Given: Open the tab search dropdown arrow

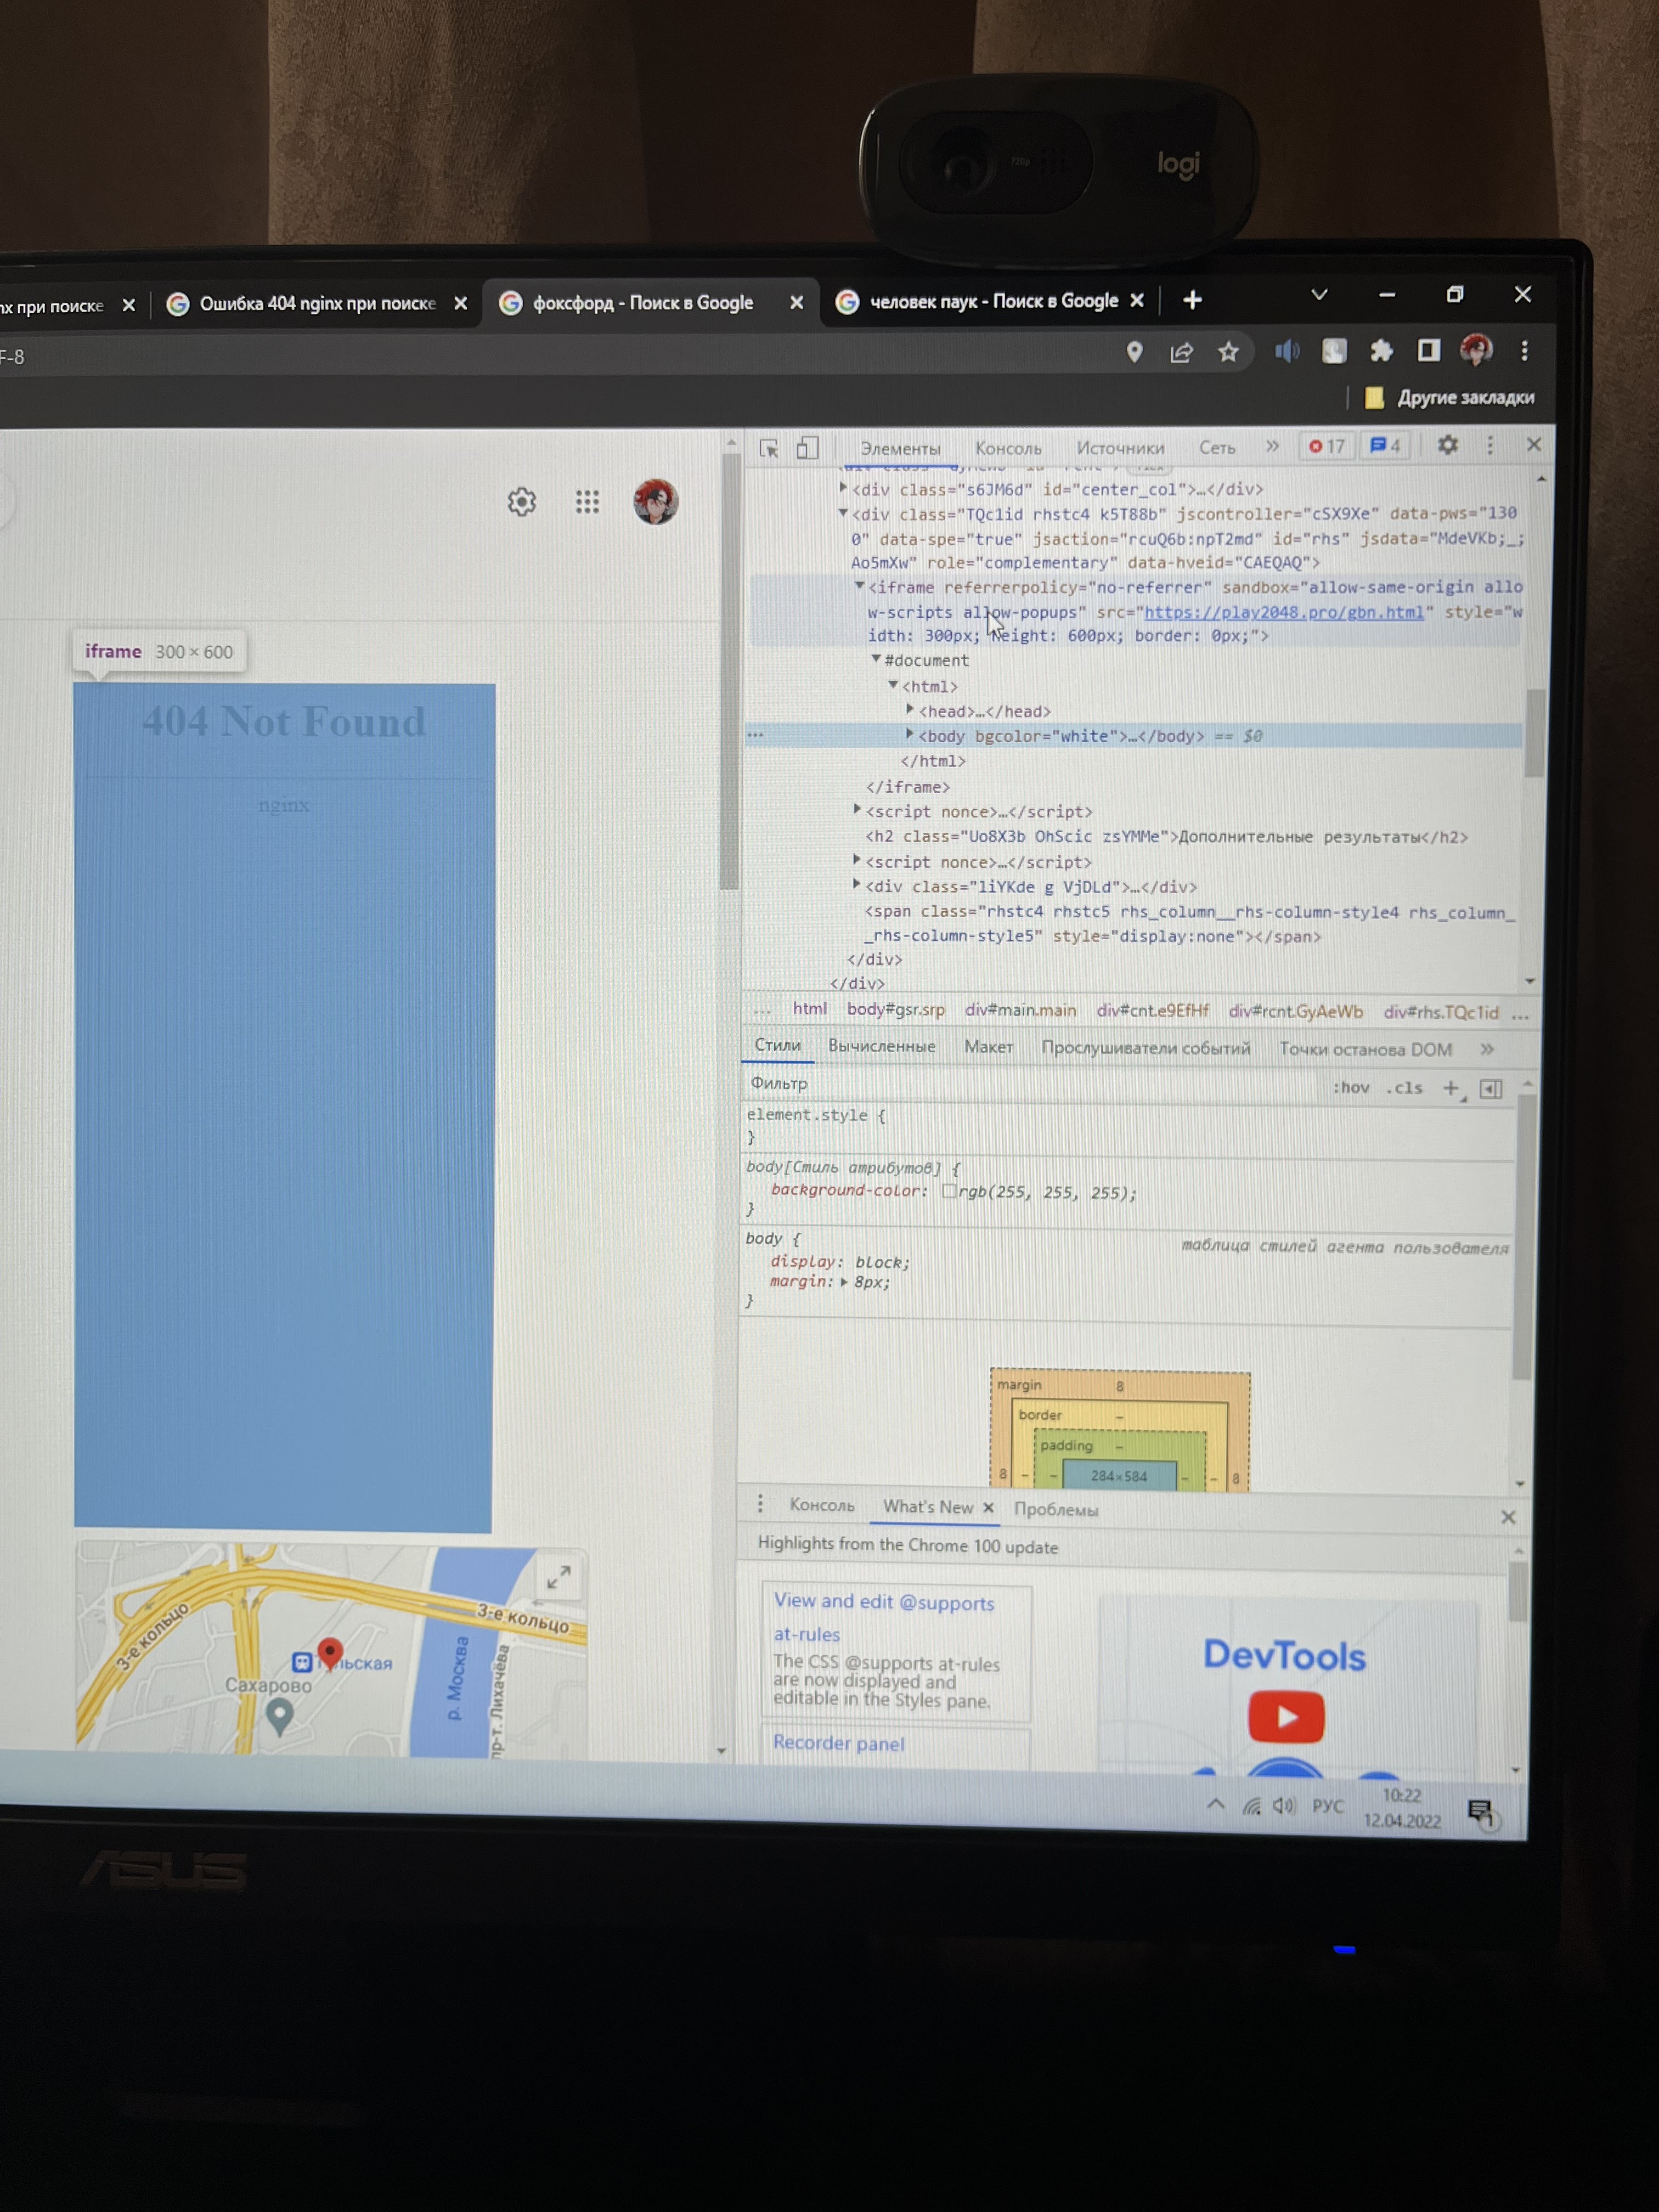Looking at the screenshot, I should pyautogui.click(x=1319, y=295).
